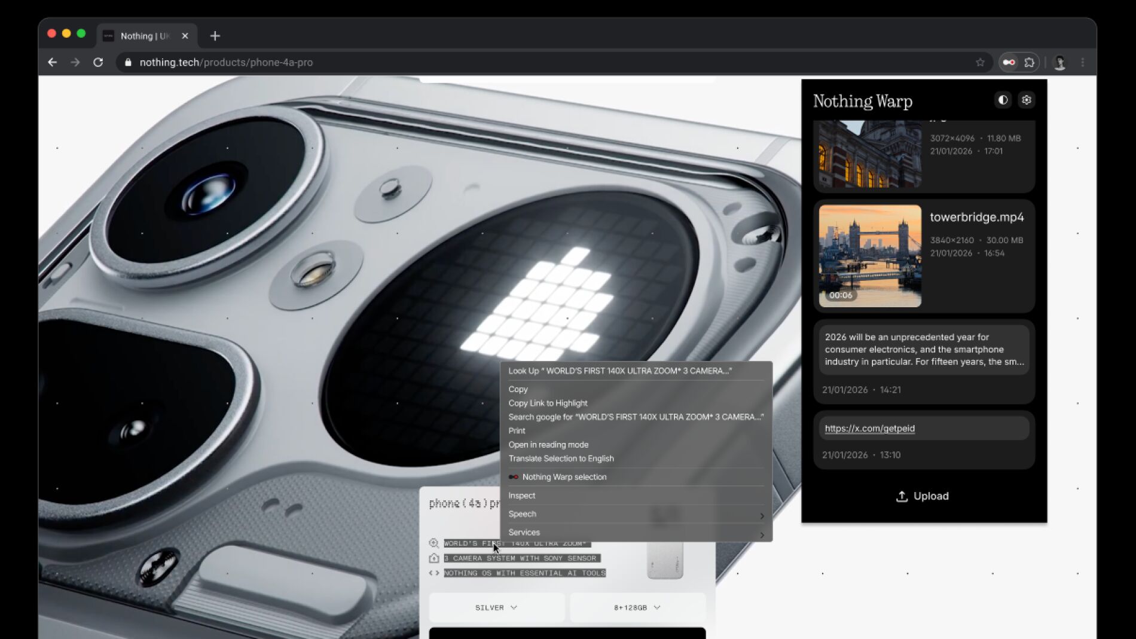Click the Nothing Warp extension icon
1136x639 pixels.
click(1009, 62)
